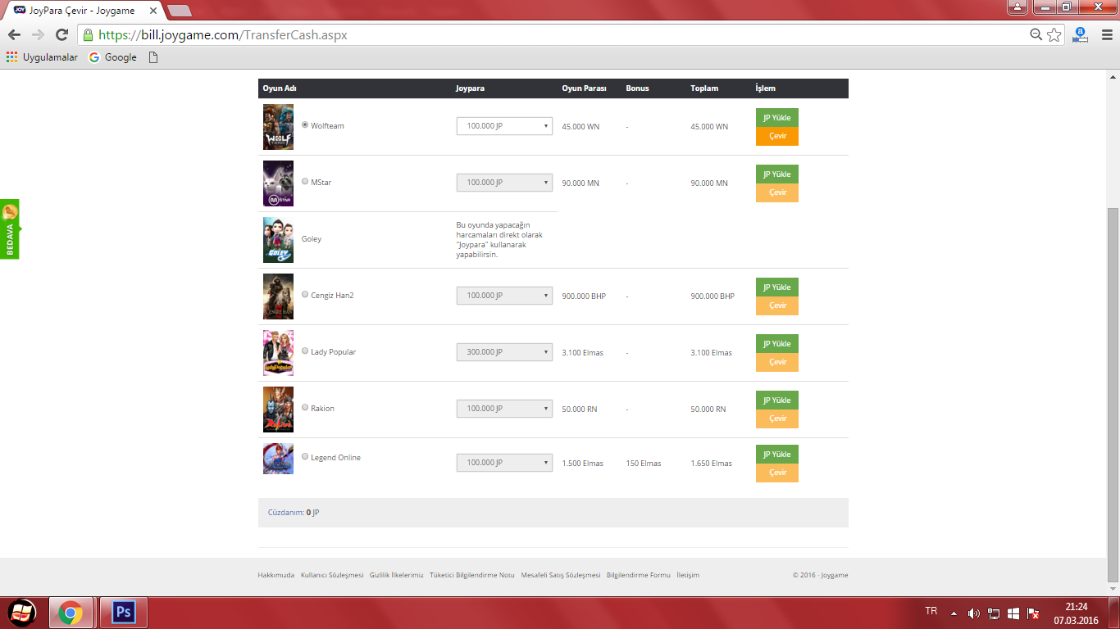This screenshot has height=629, width=1120.
Task: Click the Rakion game thumbnail
Action: 278,410
